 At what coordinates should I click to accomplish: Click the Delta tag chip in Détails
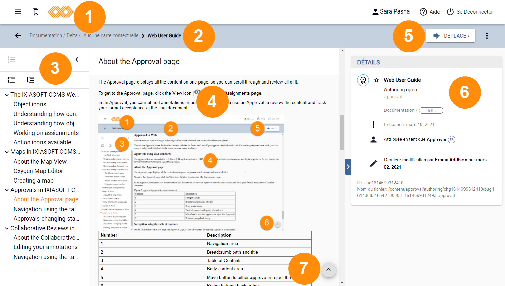[431, 110]
